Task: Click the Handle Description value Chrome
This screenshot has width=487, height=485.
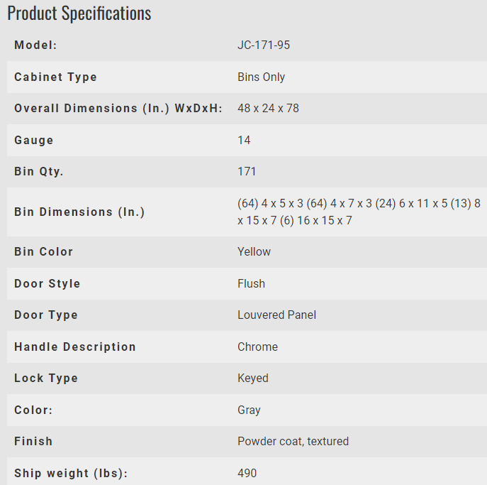Action: (257, 347)
